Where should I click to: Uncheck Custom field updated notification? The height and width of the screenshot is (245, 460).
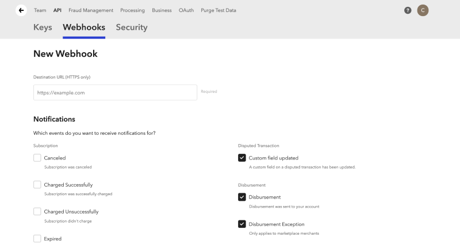tap(242, 158)
